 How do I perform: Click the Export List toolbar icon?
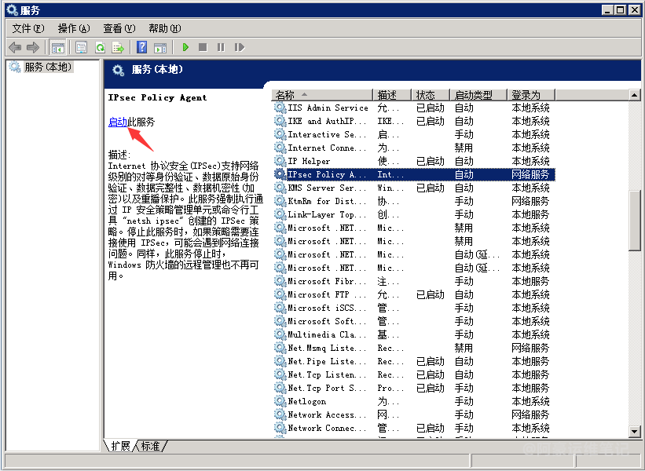click(118, 47)
